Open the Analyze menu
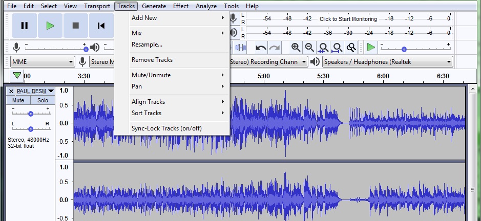The height and width of the screenshot is (221, 481). pos(206,6)
